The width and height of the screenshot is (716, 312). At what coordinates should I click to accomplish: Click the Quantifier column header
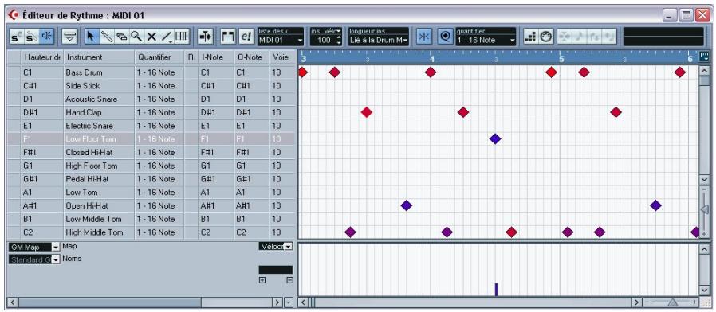(x=159, y=57)
